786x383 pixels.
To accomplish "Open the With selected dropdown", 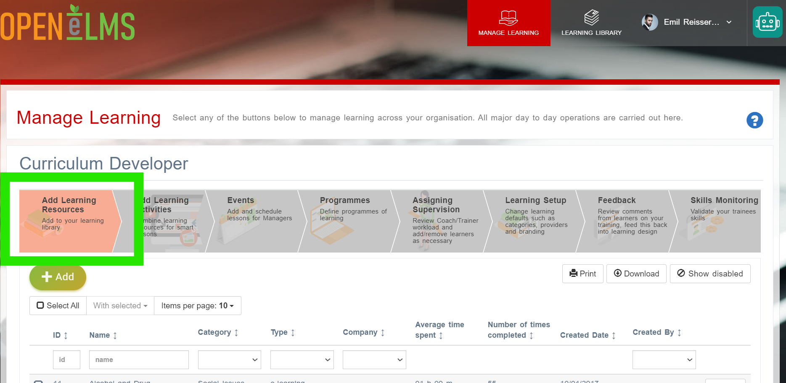I will [120, 305].
